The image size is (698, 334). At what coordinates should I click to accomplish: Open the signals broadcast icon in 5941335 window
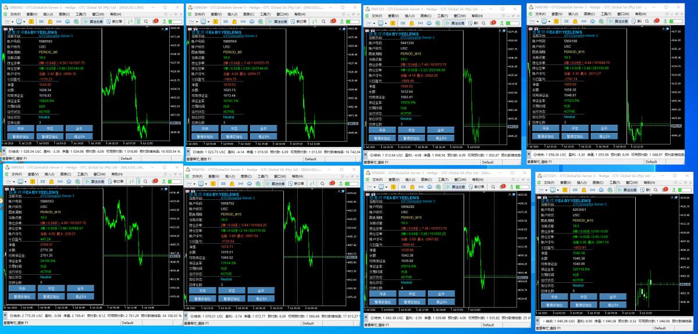pyautogui.click(x=420, y=23)
